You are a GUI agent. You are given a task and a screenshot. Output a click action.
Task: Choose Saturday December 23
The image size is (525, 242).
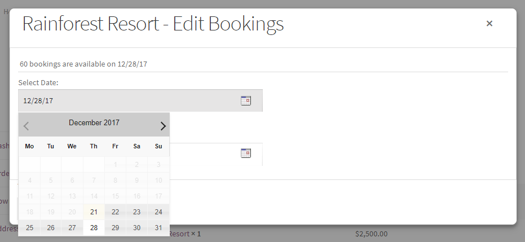[x=136, y=212]
